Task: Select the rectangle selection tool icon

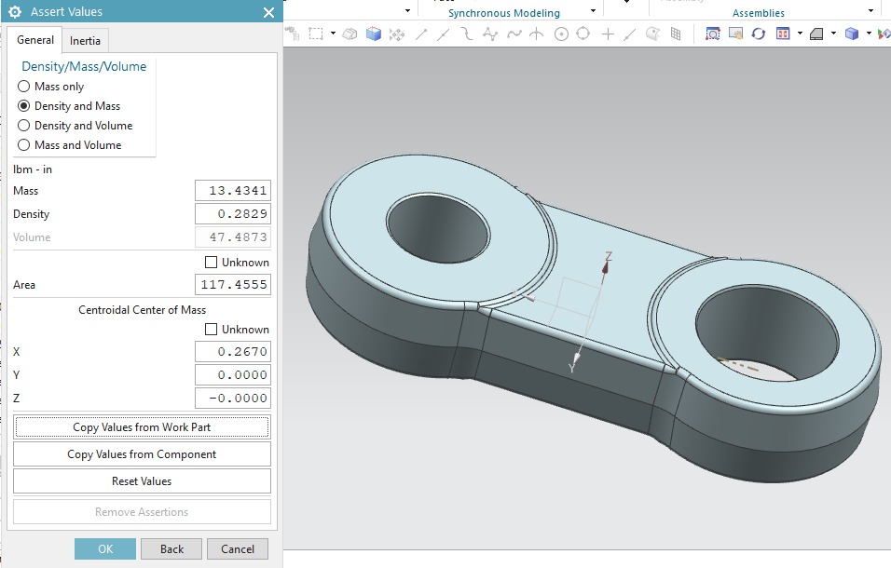Action: coord(316,34)
